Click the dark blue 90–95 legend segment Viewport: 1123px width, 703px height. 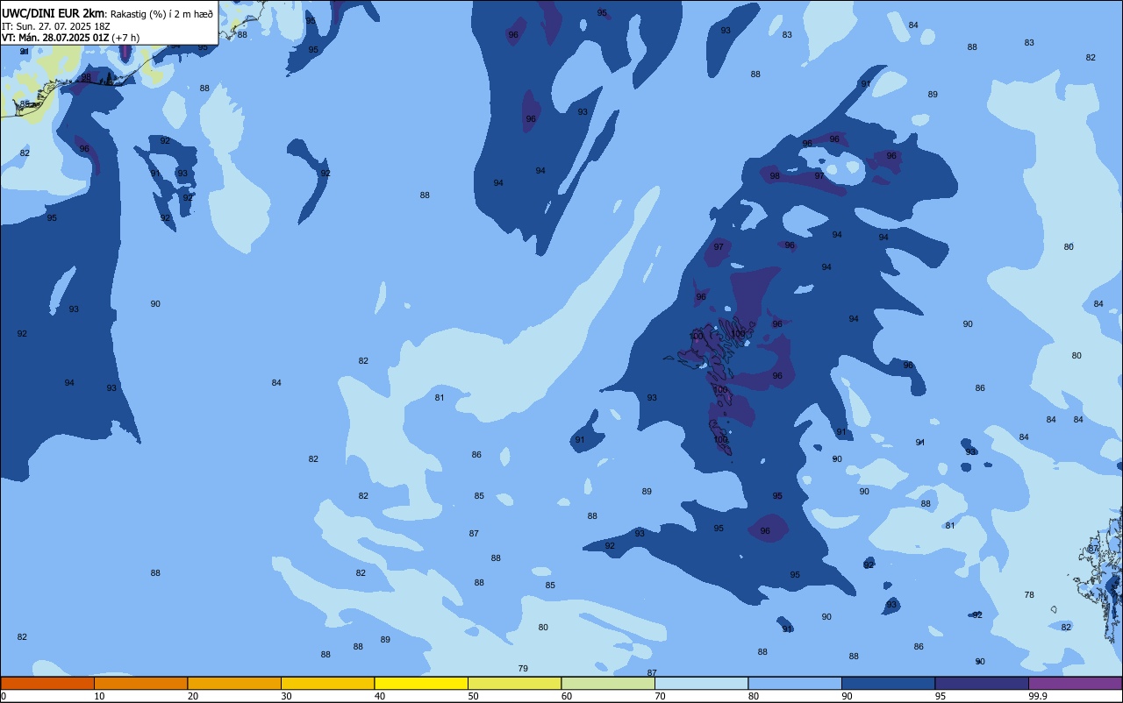(x=888, y=683)
